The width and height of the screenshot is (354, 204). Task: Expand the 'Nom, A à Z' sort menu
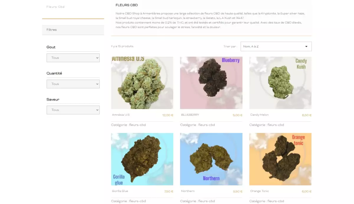[x=276, y=46]
